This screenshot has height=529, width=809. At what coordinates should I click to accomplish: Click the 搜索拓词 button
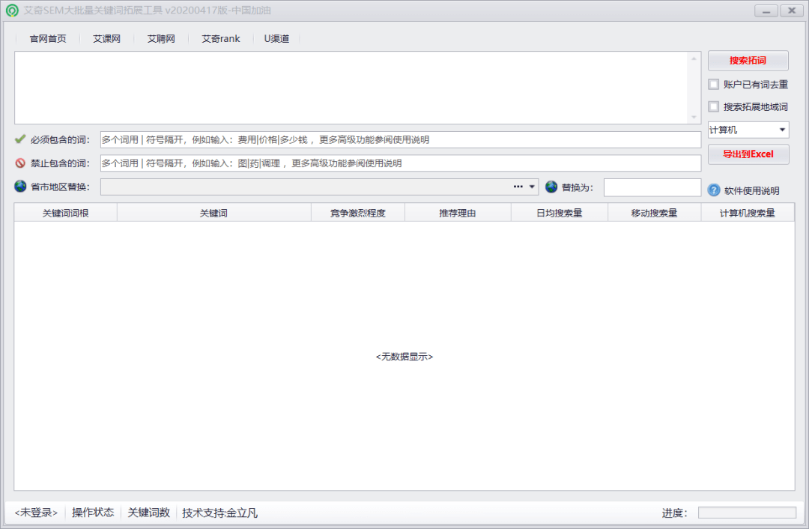click(748, 61)
